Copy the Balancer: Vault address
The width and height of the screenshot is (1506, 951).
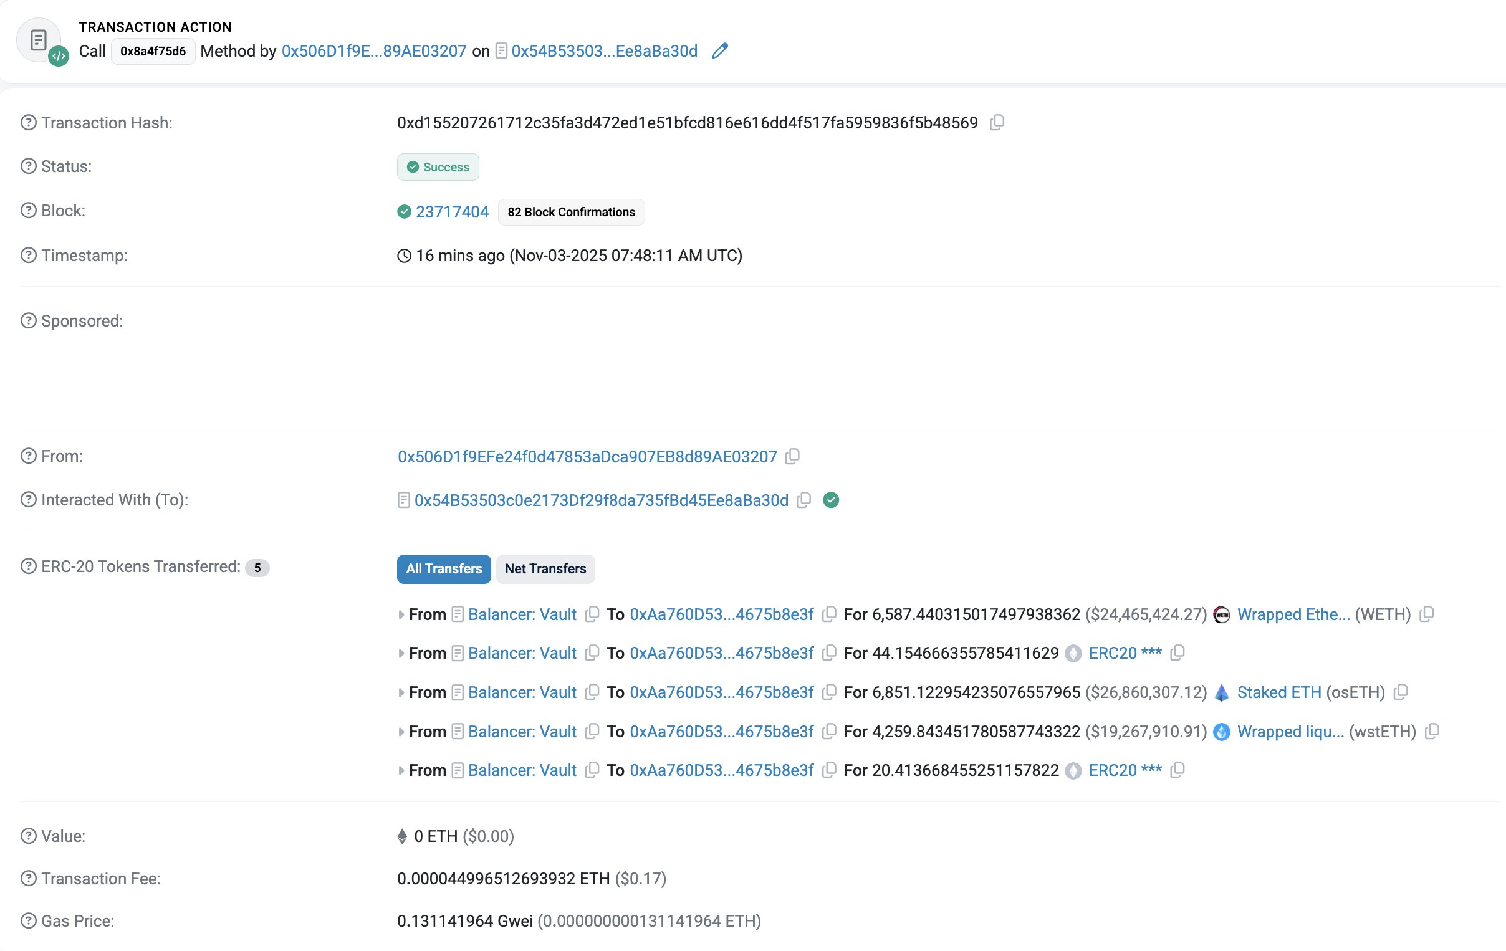591,614
